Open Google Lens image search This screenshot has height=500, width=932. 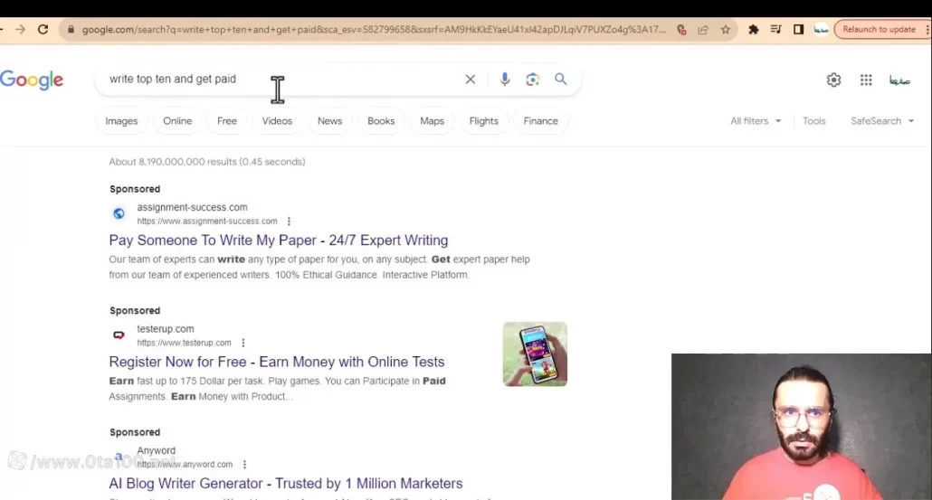coord(533,80)
